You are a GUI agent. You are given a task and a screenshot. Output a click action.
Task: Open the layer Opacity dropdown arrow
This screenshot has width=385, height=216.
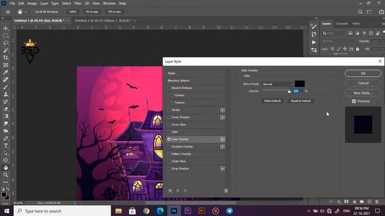click(383, 41)
